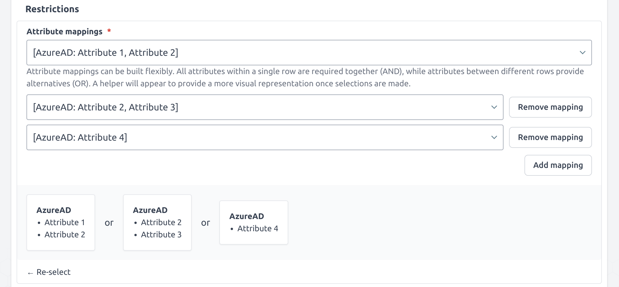Click the Re-select link
The width and height of the screenshot is (619, 287).
pyautogui.click(x=54, y=272)
